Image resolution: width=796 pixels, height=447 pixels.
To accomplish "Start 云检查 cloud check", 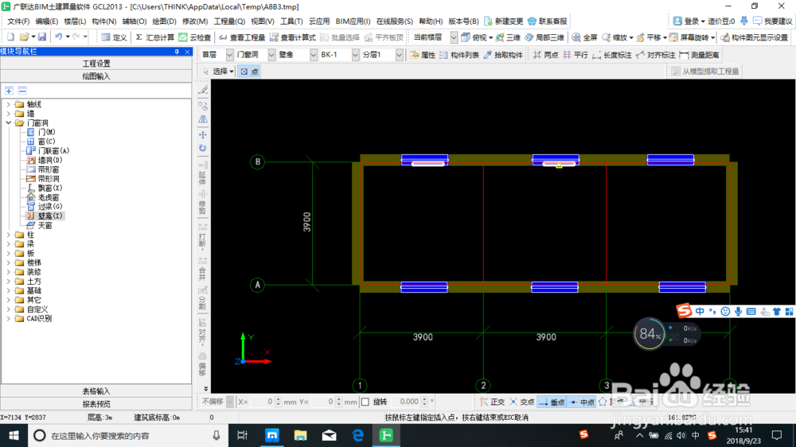I will [195, 37].
